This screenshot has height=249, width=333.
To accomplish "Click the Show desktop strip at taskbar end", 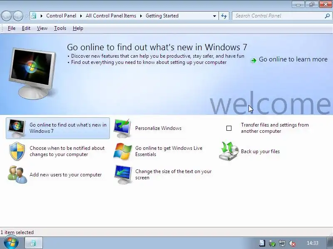I will pos(330,243).
